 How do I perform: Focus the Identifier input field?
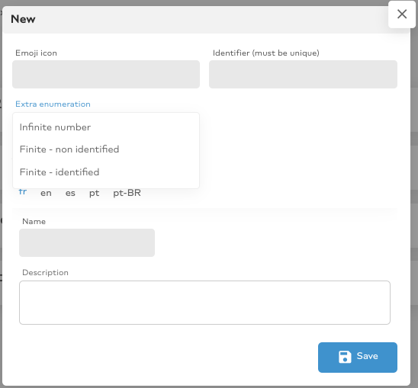point(303,75)
